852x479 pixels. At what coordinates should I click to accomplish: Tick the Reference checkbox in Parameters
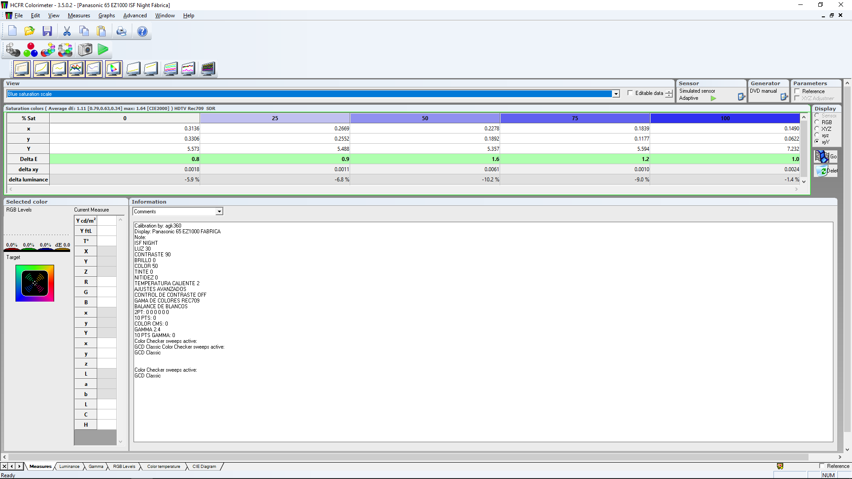(x=797, y=91)
